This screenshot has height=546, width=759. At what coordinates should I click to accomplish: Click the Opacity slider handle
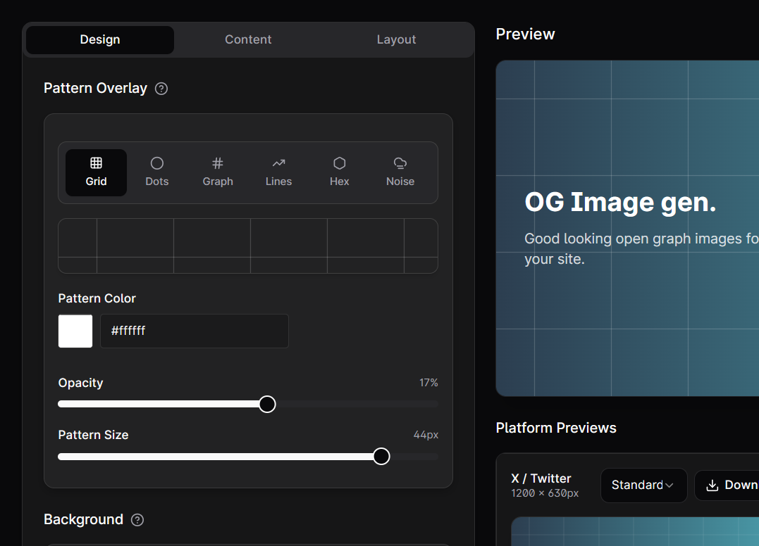pos(267,405)
